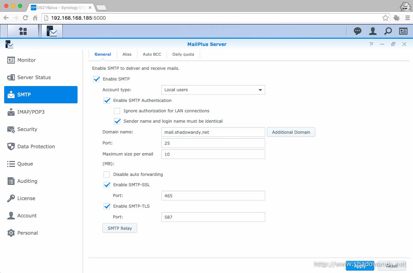Click the MailPlus Server taskbar icon

point(52,31)
